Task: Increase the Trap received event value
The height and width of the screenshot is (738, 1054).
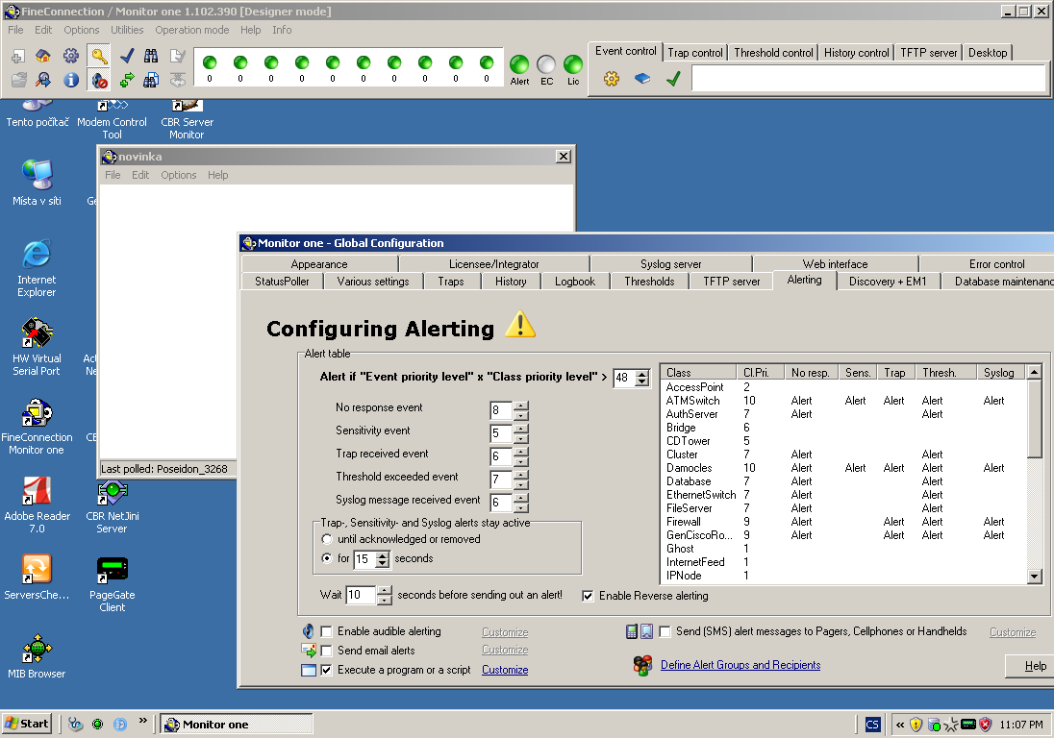Action: pyautogui.click(x=521, y=452)
